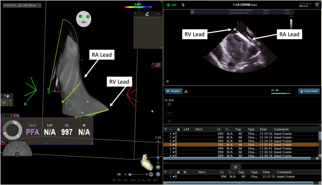Viewport: 322px width, 185px height.
Task: Sort the upper table by the Time column
Action: [x=263, y=129]
